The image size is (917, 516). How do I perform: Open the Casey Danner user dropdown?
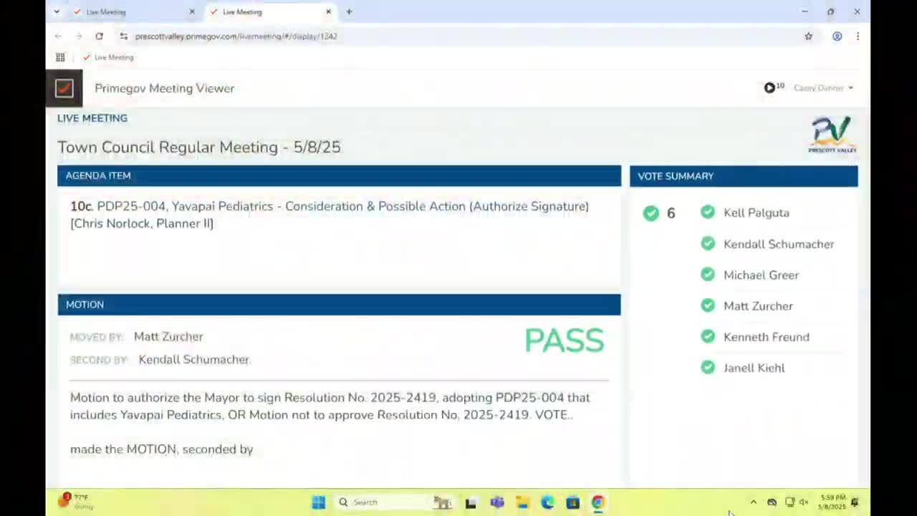[822, 88]
